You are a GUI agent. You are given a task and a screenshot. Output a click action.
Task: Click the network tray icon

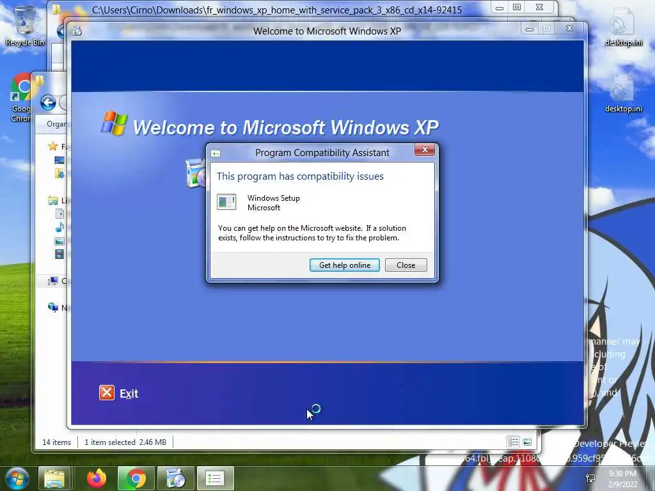(590, 478)
